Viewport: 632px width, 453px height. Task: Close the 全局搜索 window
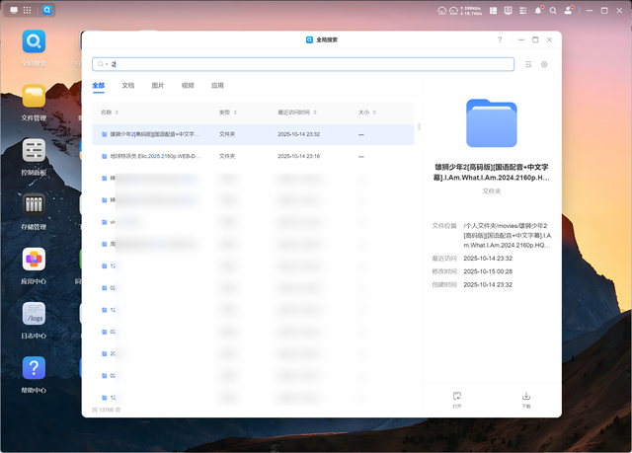549,39
